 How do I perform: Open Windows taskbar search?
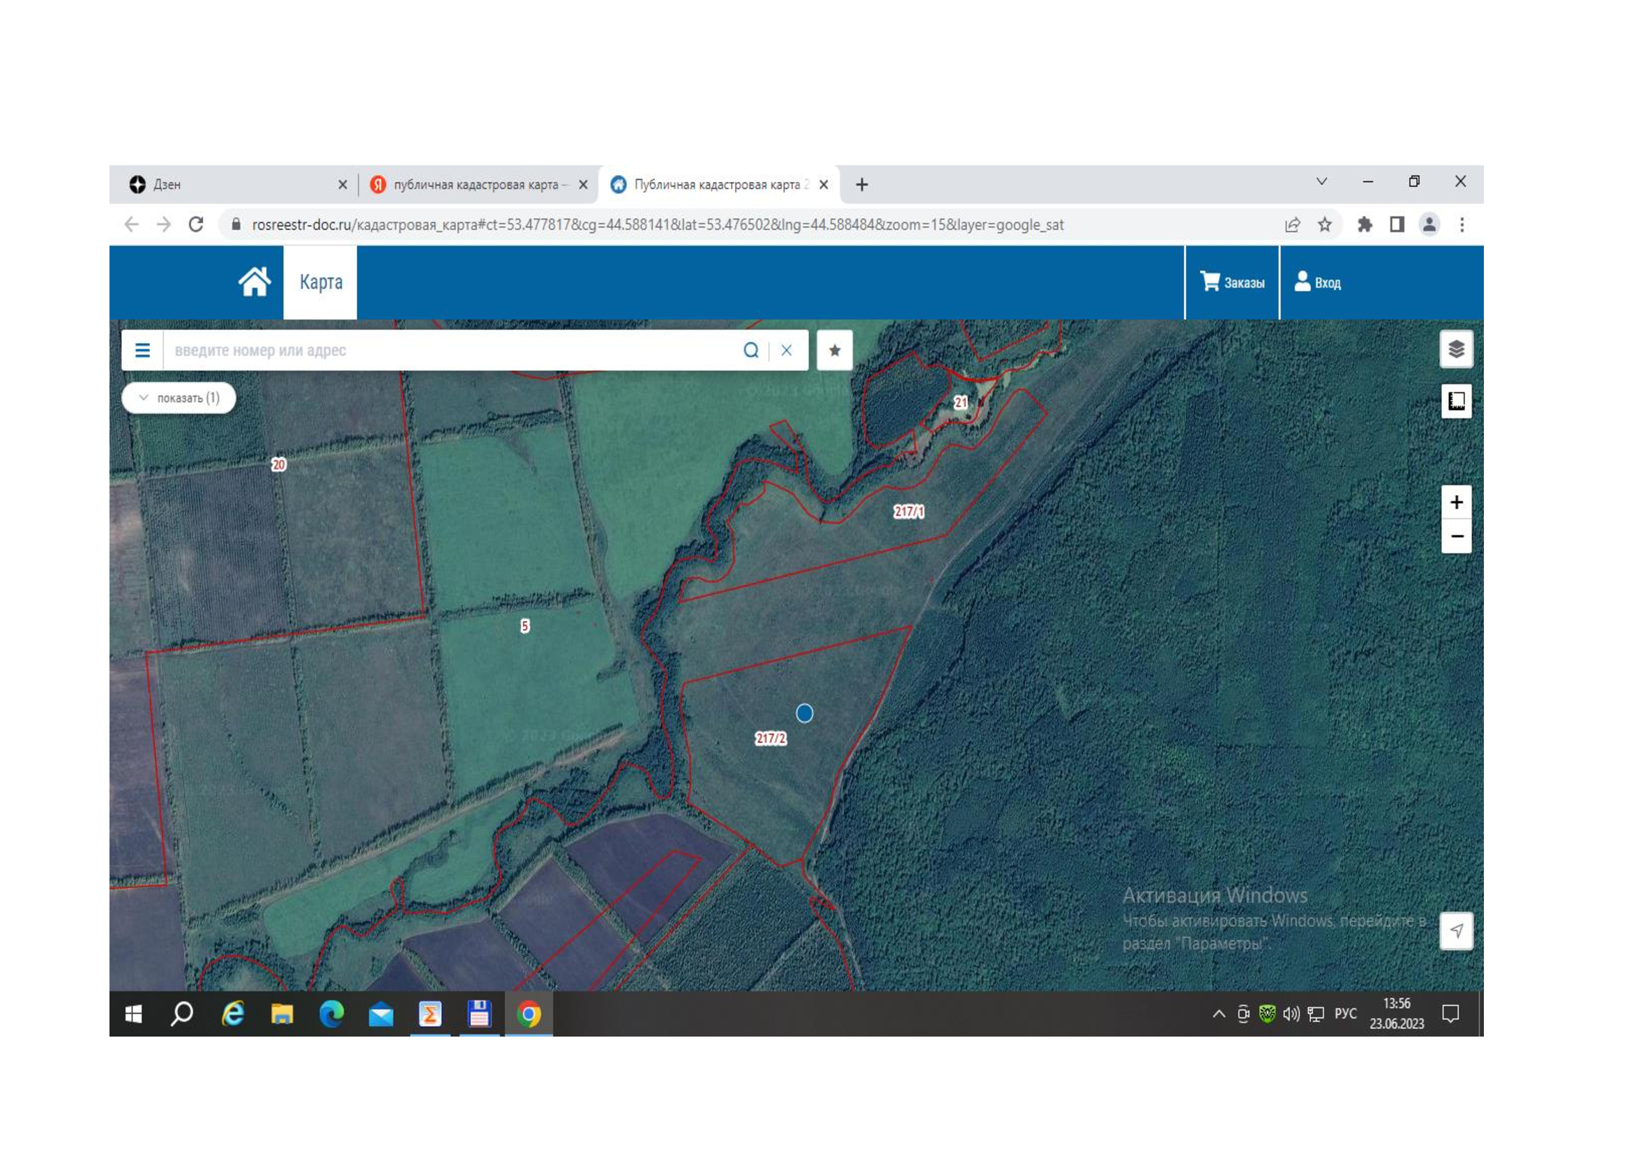(x=182, y=1014)
